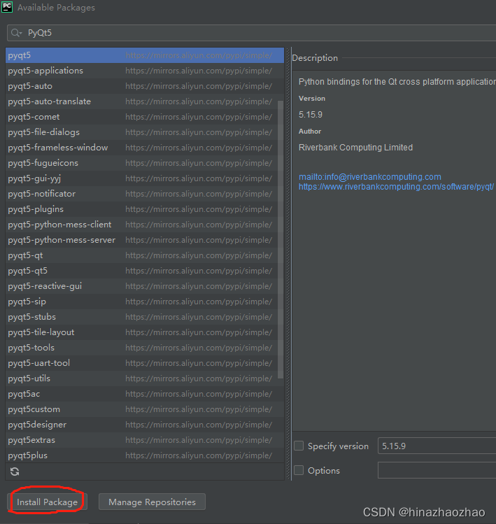Screen dimensions: 496x524
Task: Select the pyqt5extras package
Action: point(145,440)
